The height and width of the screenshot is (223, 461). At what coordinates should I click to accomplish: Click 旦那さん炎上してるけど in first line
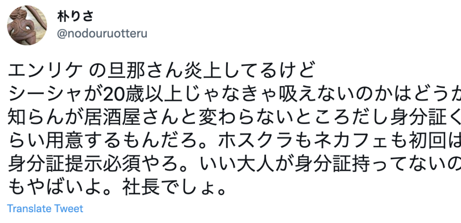[x=211, y=71]
